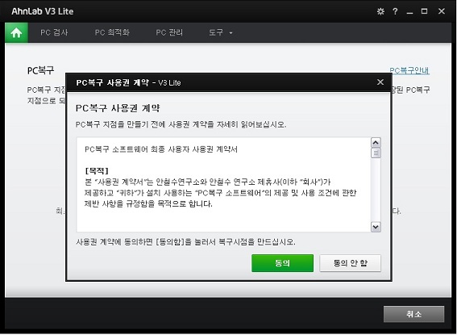Open settings gear in title bar
This screenshot has width=457, height=335.
(380, 11)
